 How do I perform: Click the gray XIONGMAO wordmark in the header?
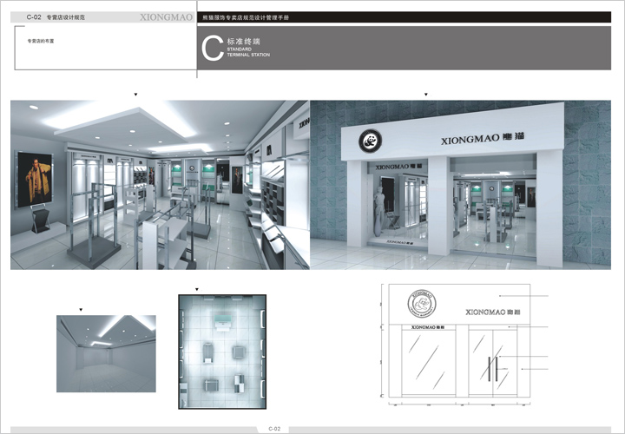[166, 17]
